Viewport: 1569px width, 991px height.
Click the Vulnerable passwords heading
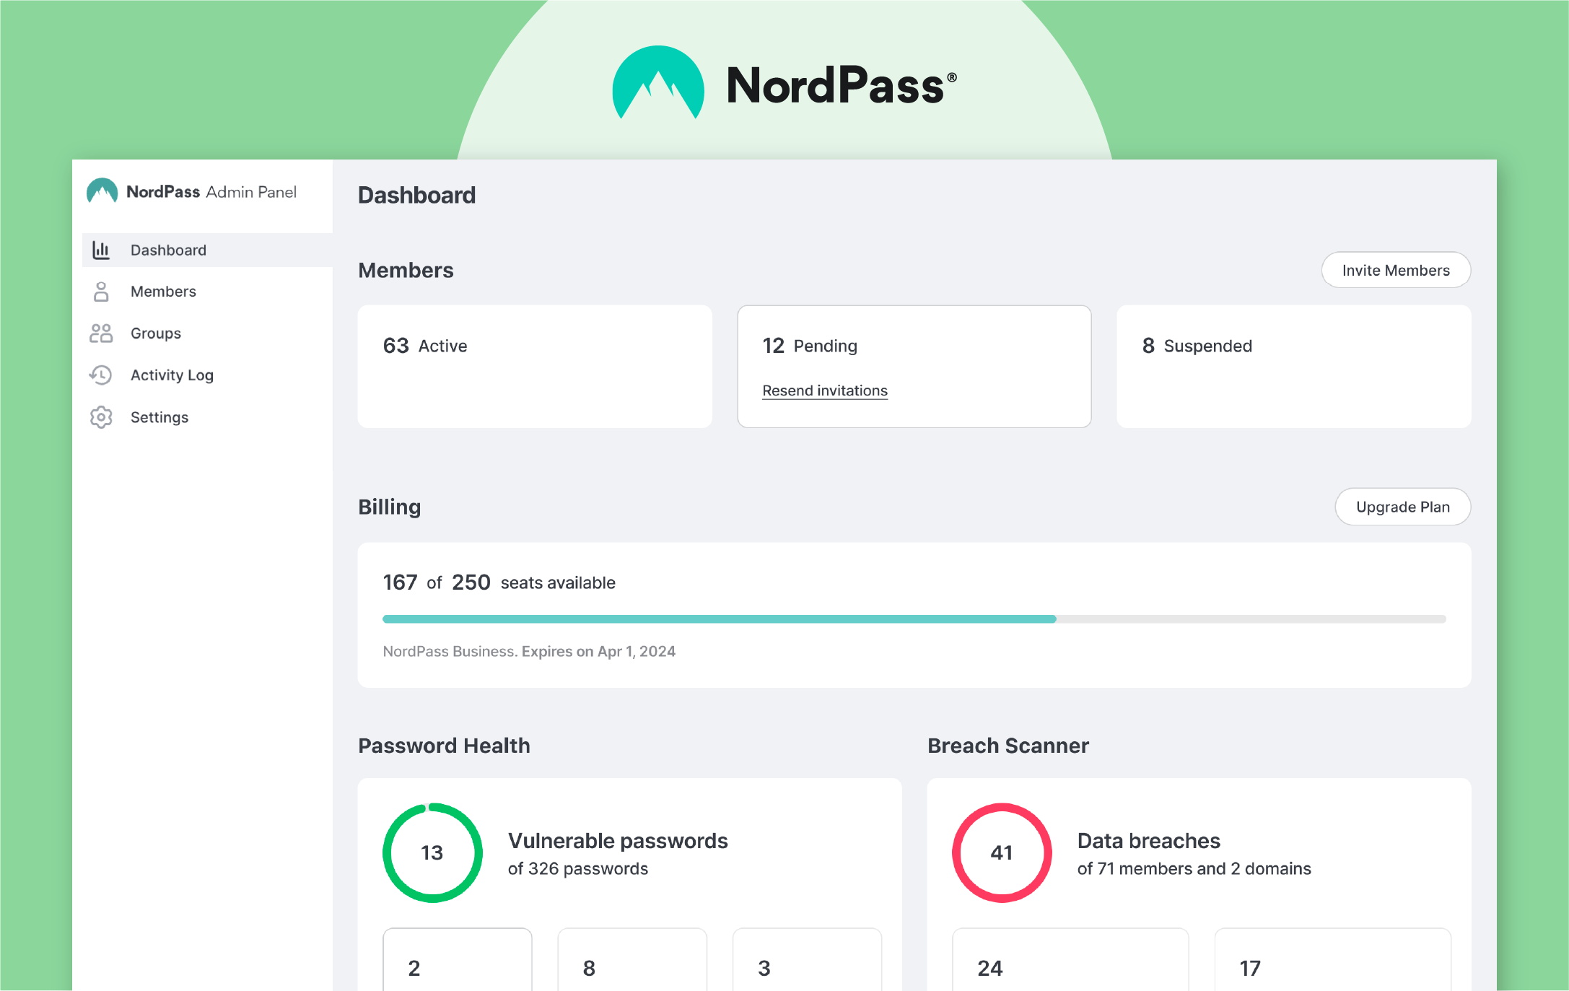(x=618, y=841)
